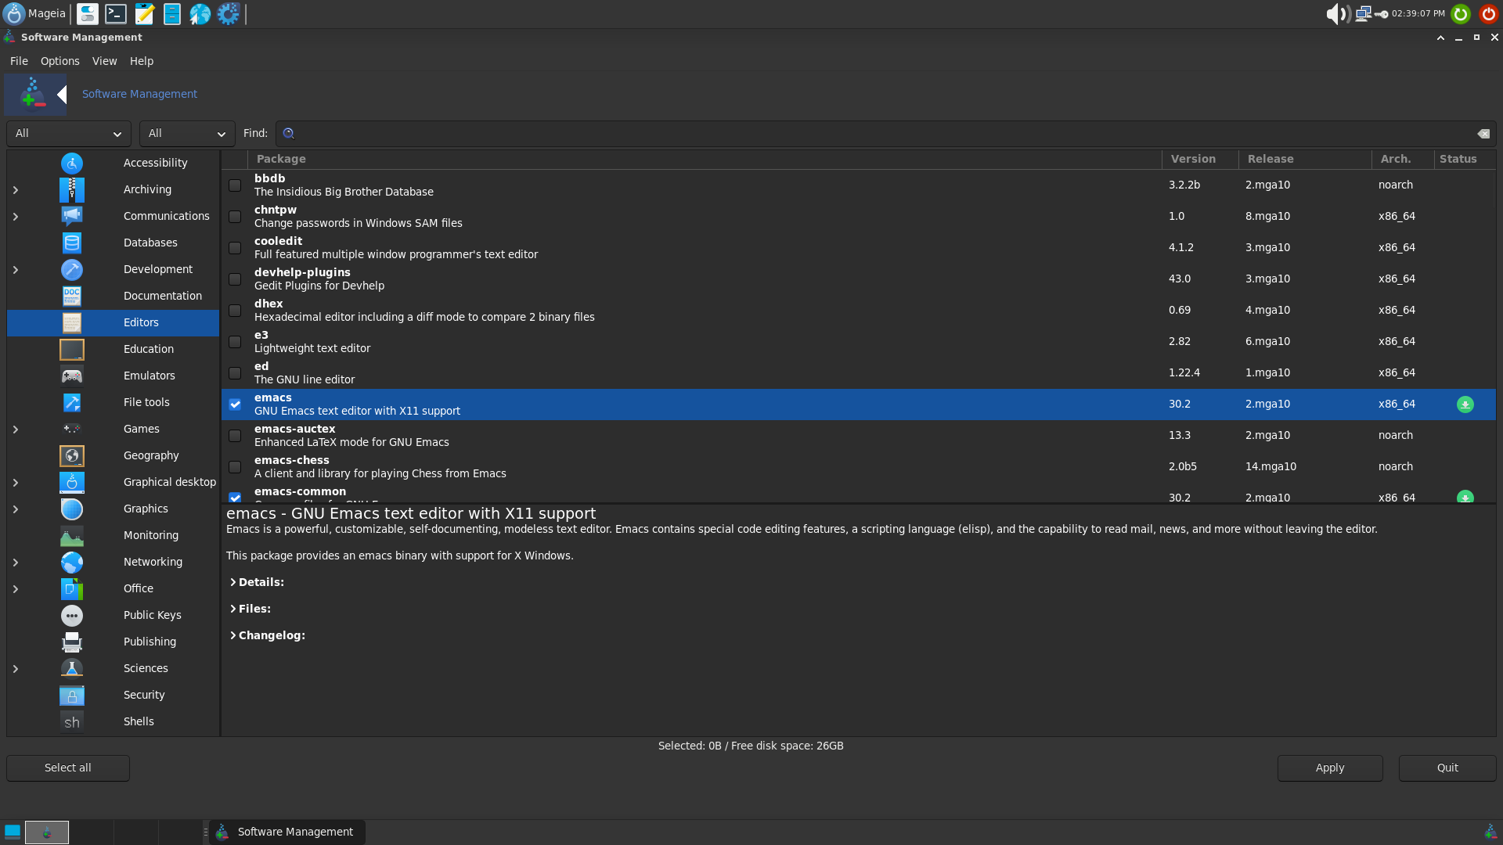
Task: Open the Security padlock icon
Action: click(71, 695)
